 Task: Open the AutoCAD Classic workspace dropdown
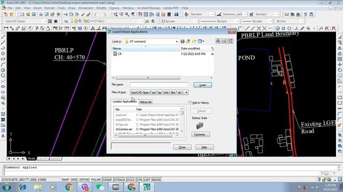tap(45, 21)
